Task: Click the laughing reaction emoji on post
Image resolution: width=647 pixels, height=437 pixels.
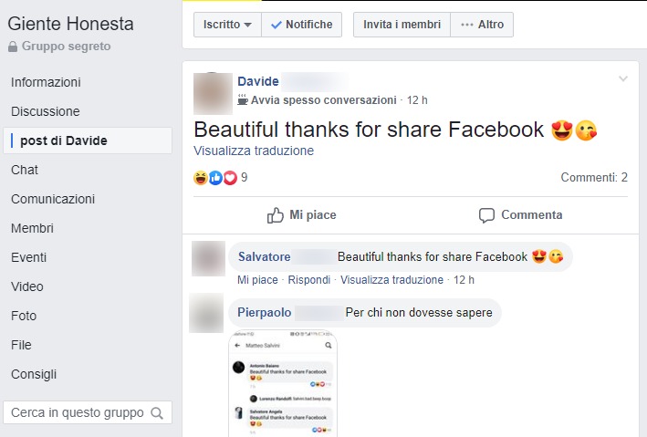Action: (201, 178)
